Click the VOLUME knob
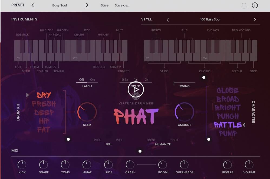The height and width of the screenshot is (179, 270). (x=249, y=165)
